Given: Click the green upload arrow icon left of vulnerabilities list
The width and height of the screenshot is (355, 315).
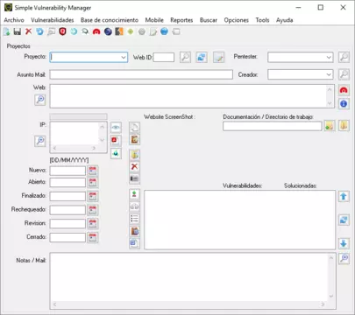Looking at the screenshot, I should (x=134, y=194).
